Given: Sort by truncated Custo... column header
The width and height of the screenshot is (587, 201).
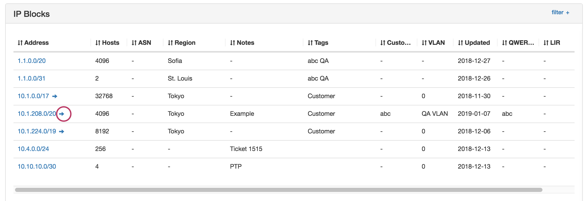Looking at the screenshot, I should pyautogui.click(x=395, y=43).
